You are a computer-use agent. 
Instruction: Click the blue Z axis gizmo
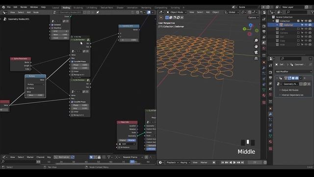(x=251, y=25)
